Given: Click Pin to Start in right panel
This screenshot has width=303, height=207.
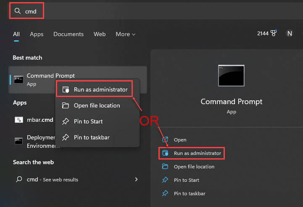Looking at the screenshot, I should pos(186,180).
